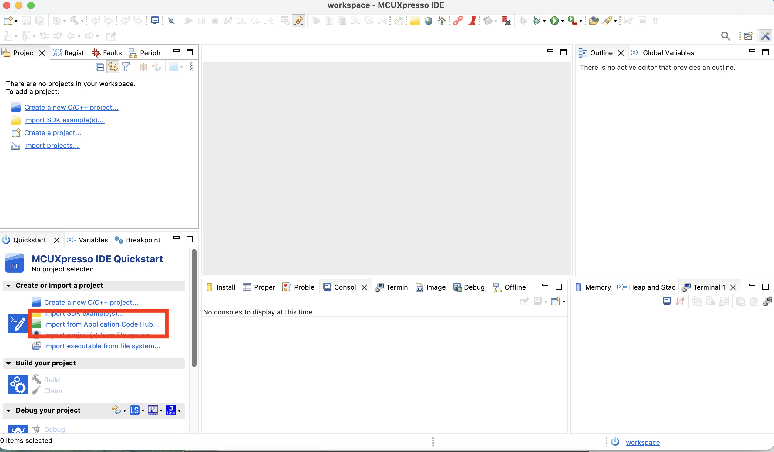Open the Debug bug dropdown arrow
This screenshot has height=452, width=774.
544,21
